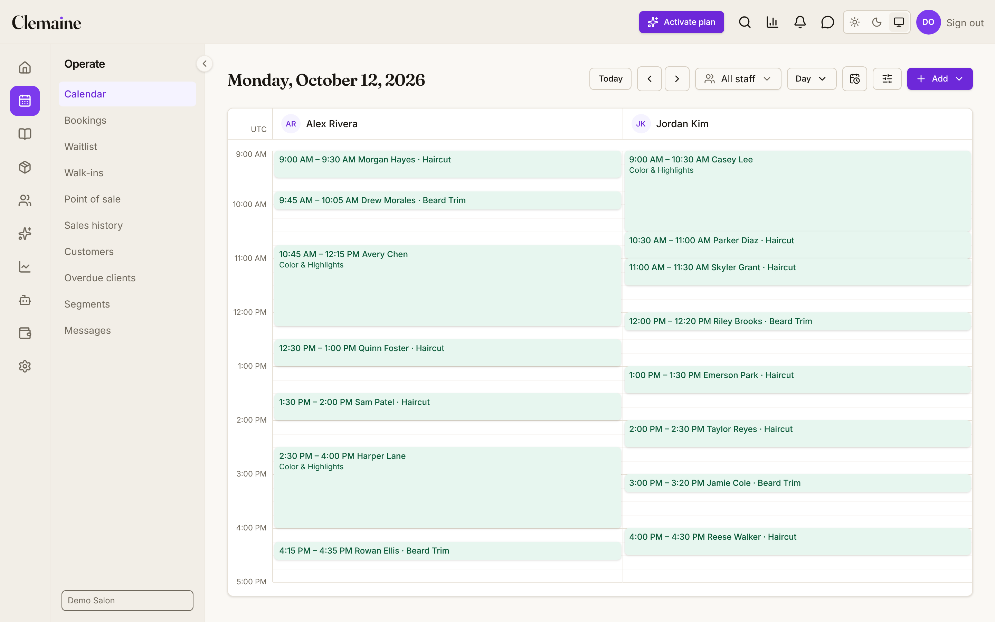Open the robot icon in sidebar rail

[x=25, y=300]
